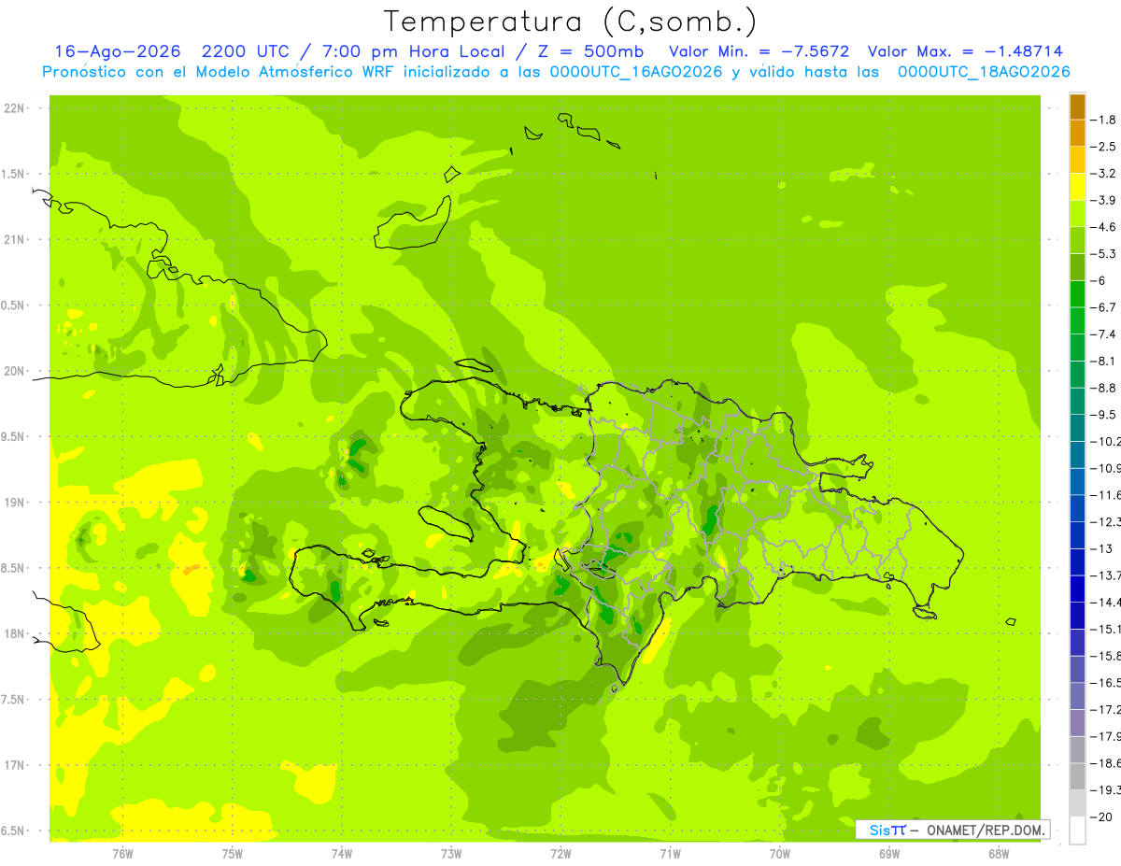Click the '69W' longitude label
Screen dimensions: 1121x866
[x=889, y=854]
